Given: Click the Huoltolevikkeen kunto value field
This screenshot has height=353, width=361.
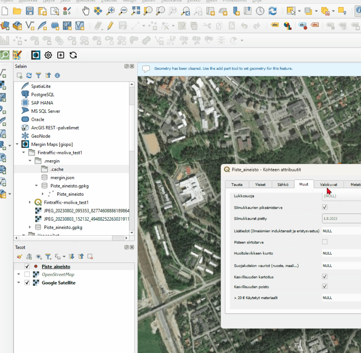Looking at the screenshot, I should point(341,253).
